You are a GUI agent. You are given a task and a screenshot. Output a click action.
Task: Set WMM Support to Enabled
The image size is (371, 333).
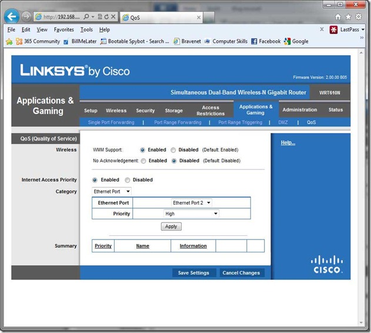click(x=142, y=150)
